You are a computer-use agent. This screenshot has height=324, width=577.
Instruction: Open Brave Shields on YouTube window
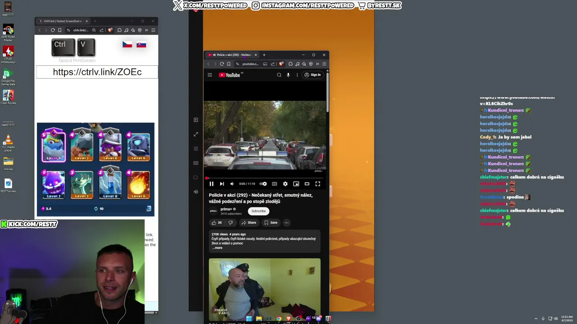coord(281,64)
